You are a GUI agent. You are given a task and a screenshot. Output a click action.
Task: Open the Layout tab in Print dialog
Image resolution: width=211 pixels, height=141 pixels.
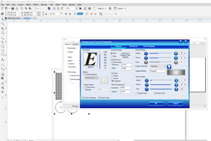coord(75,44)
